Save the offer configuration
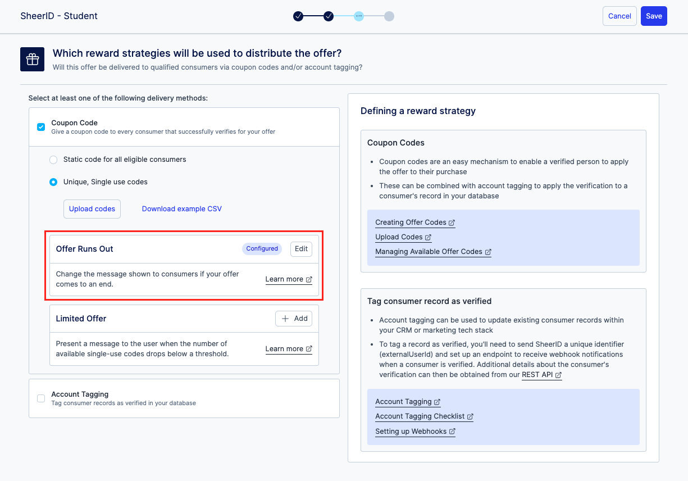Screen dimensions: 688x481 pyautogui.click(x=654, y=16)
